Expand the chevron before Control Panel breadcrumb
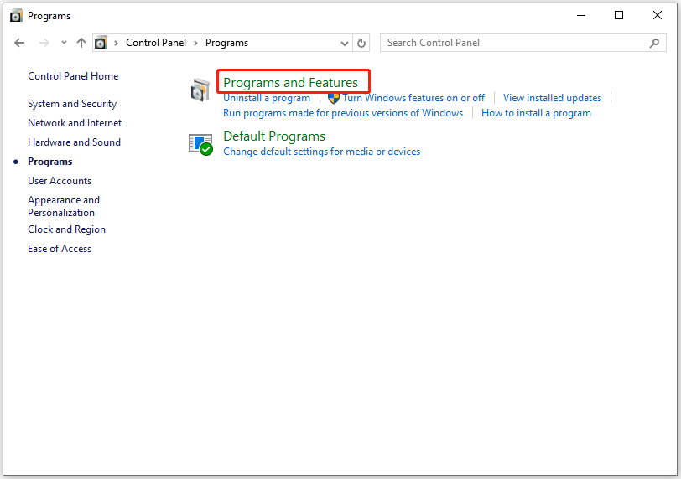The height and width of the screenshot is (479, 681). [116, 43]
